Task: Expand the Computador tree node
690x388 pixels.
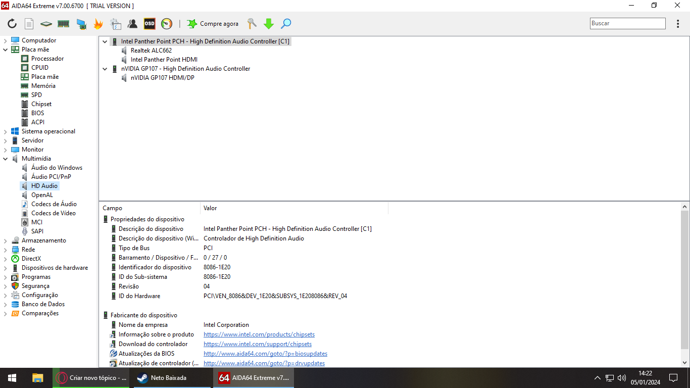Action: pos(5,40)
